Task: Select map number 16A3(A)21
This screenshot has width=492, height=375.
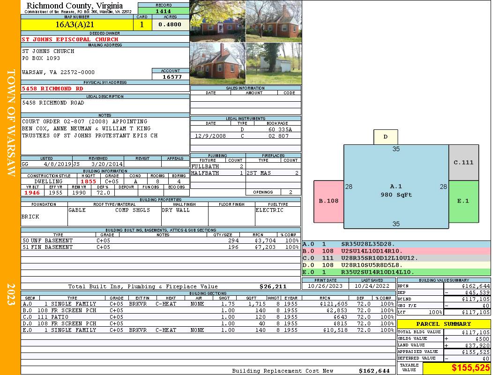Action: (x=75, y=24)
